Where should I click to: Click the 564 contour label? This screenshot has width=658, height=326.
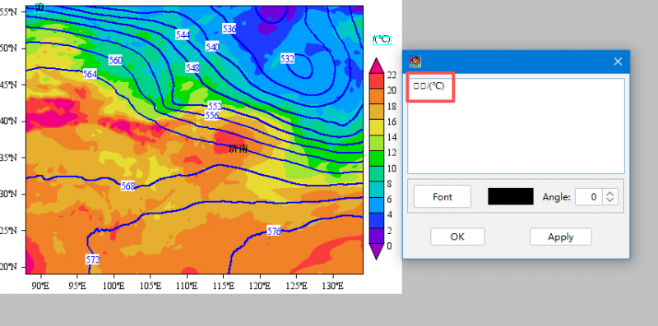90,75
